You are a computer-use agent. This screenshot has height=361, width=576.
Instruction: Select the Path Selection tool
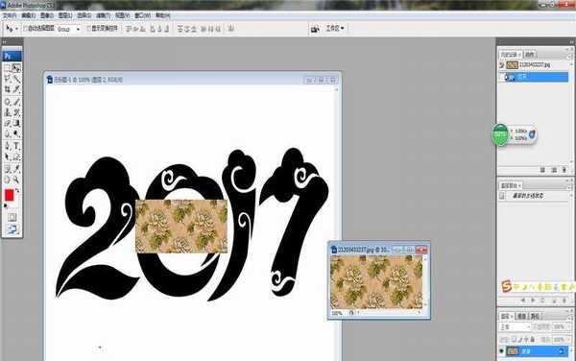click(8, 156)
